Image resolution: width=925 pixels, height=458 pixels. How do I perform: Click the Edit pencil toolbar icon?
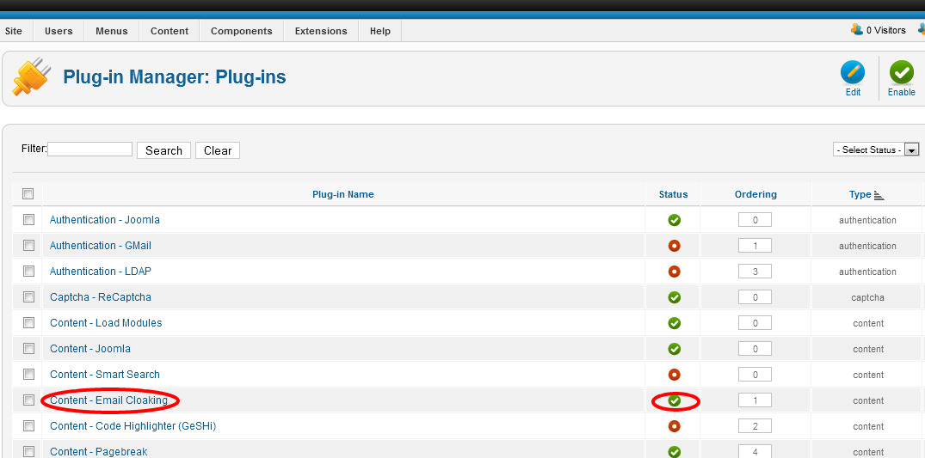coord(853,72)
